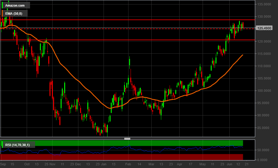Click the current price tag 125.4900
The image size is (278, 168).
[x=264, y=28]
